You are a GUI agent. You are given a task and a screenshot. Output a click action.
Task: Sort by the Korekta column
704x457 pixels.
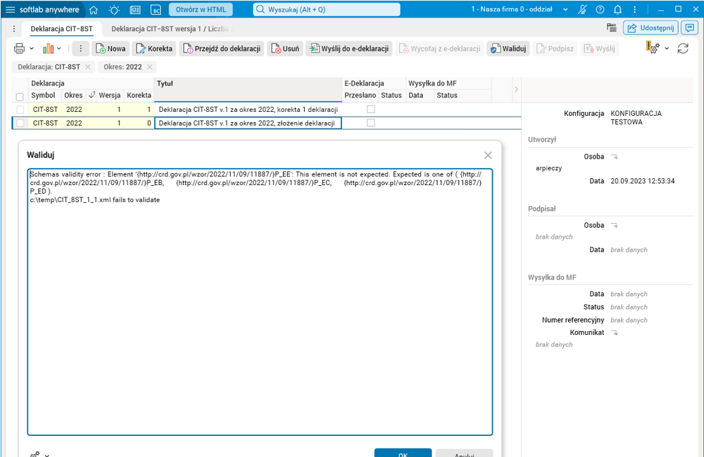138,95
